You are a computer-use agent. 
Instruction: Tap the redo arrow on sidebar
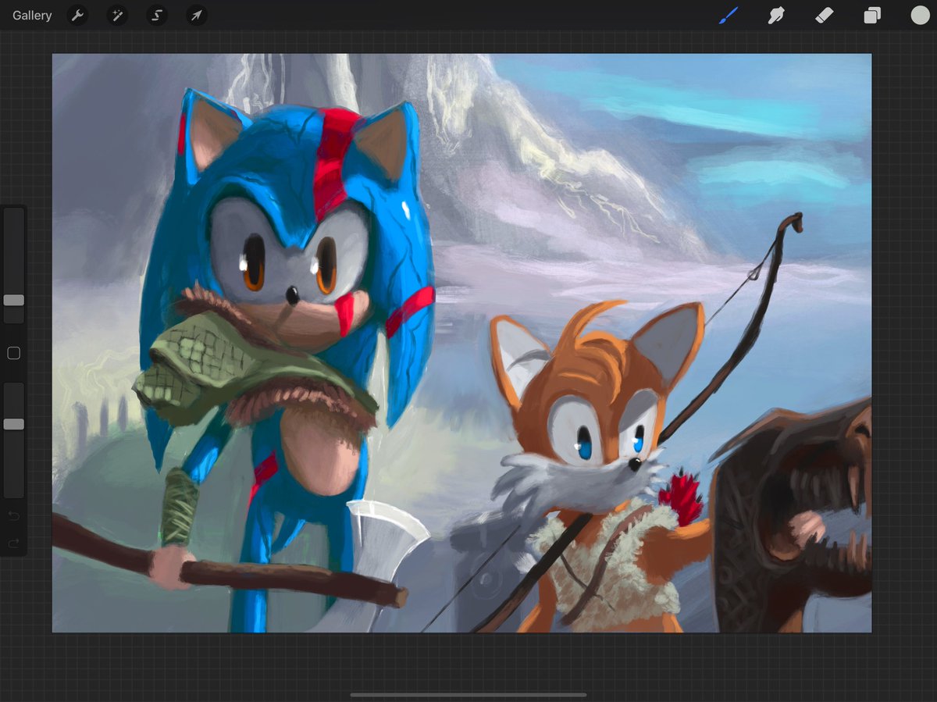pyautogui.click(x=13, y=543)
